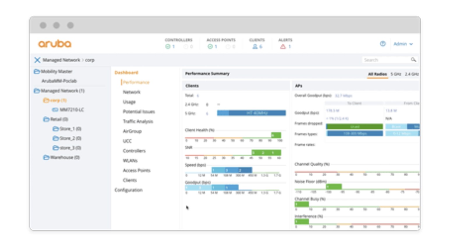Expand the Retail folder in tree
Screen dimensions: 449x251
[x=46, y=119]
